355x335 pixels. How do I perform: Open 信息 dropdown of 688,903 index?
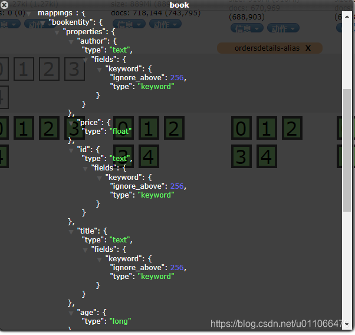(247, 28)
